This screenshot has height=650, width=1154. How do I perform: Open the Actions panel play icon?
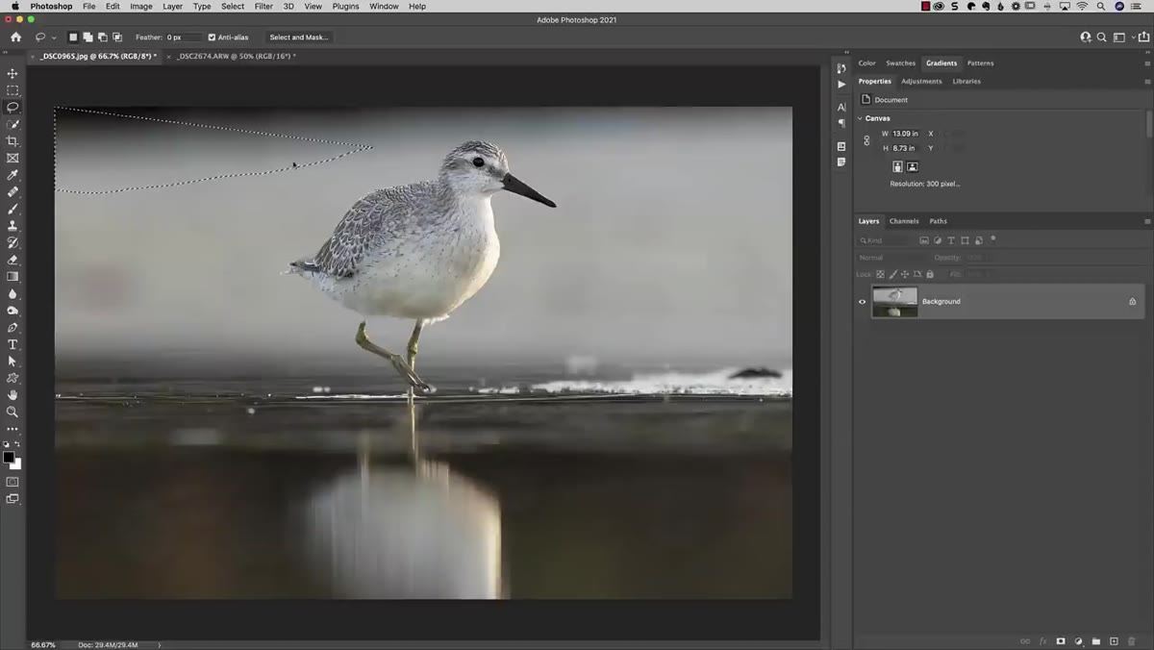(x=841, y=85)
